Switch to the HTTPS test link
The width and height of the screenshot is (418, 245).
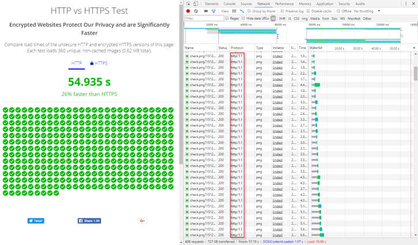(x=98, y=63)
